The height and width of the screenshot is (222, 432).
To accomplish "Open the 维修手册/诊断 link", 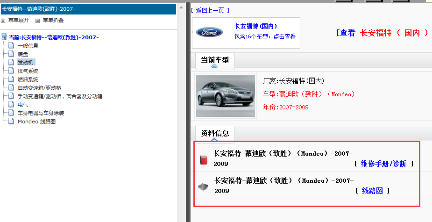I will (384, 164).
